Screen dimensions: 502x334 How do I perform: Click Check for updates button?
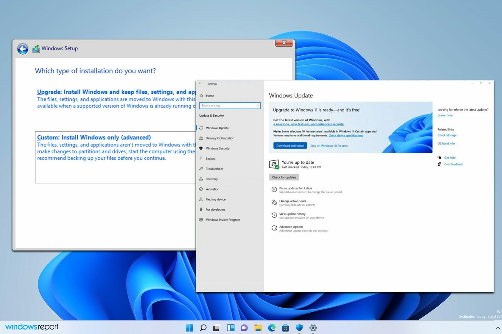pyautogui.click(x=284, y=177)
